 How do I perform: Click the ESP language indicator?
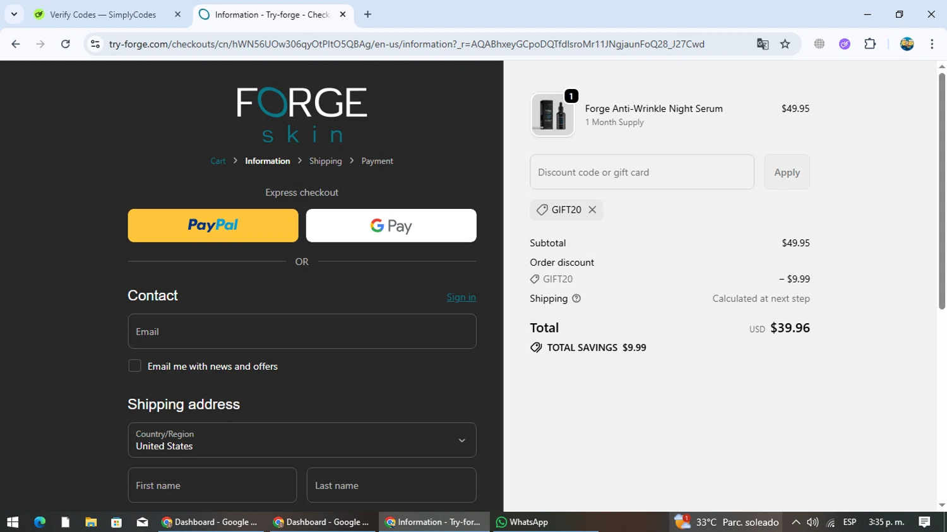(850, 522)
